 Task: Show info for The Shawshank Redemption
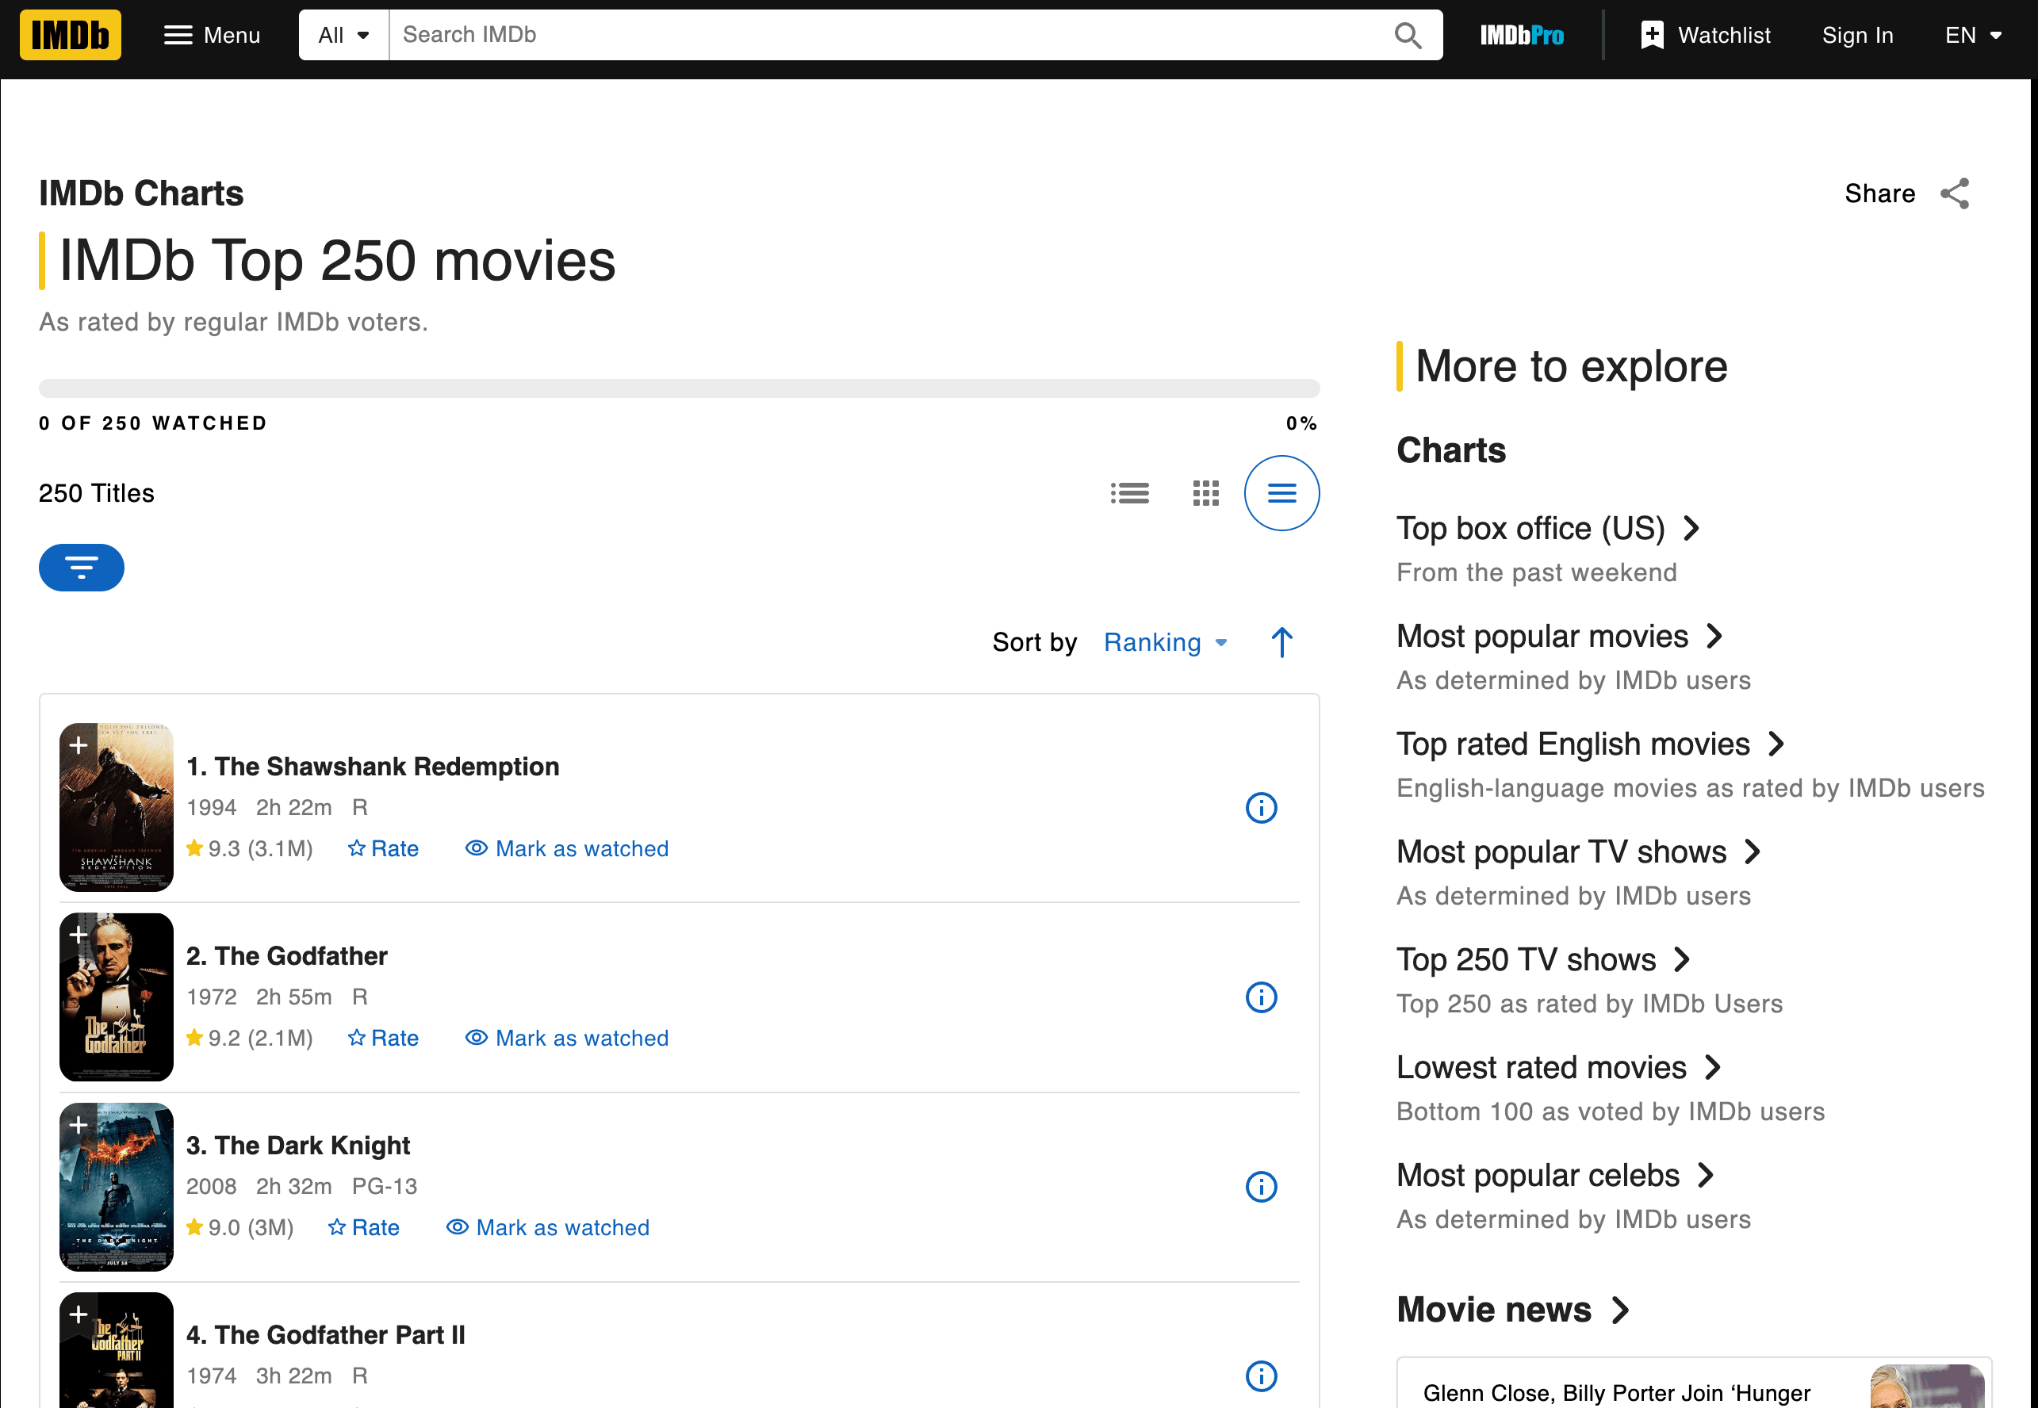pos(1261,808)
